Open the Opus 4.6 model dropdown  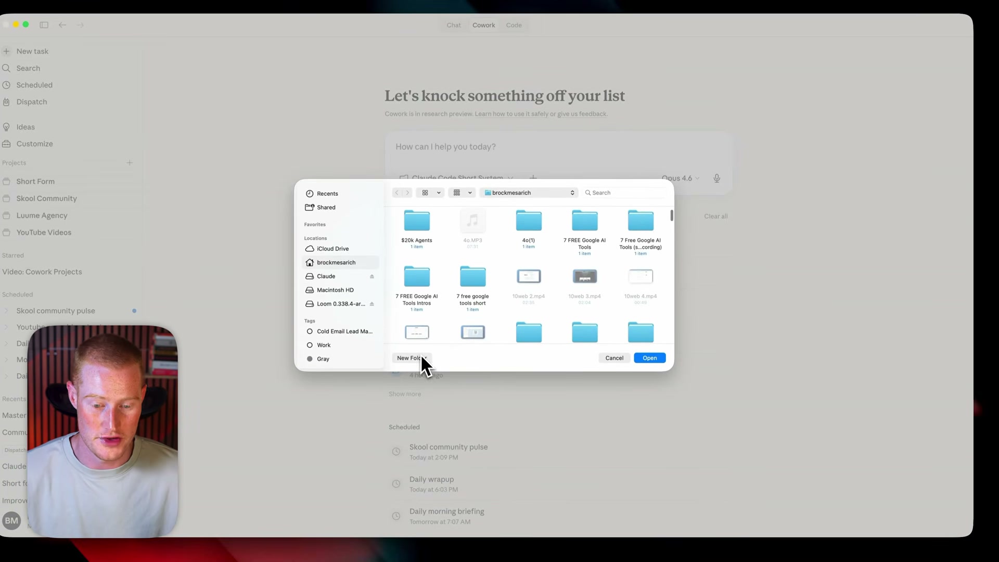pos(681,178)
